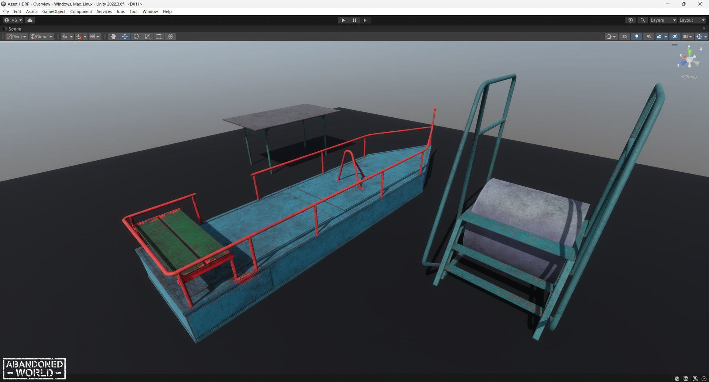The image size is (709, 382).
Task: Click the debug mode bug icon
Action: (677, 379)
